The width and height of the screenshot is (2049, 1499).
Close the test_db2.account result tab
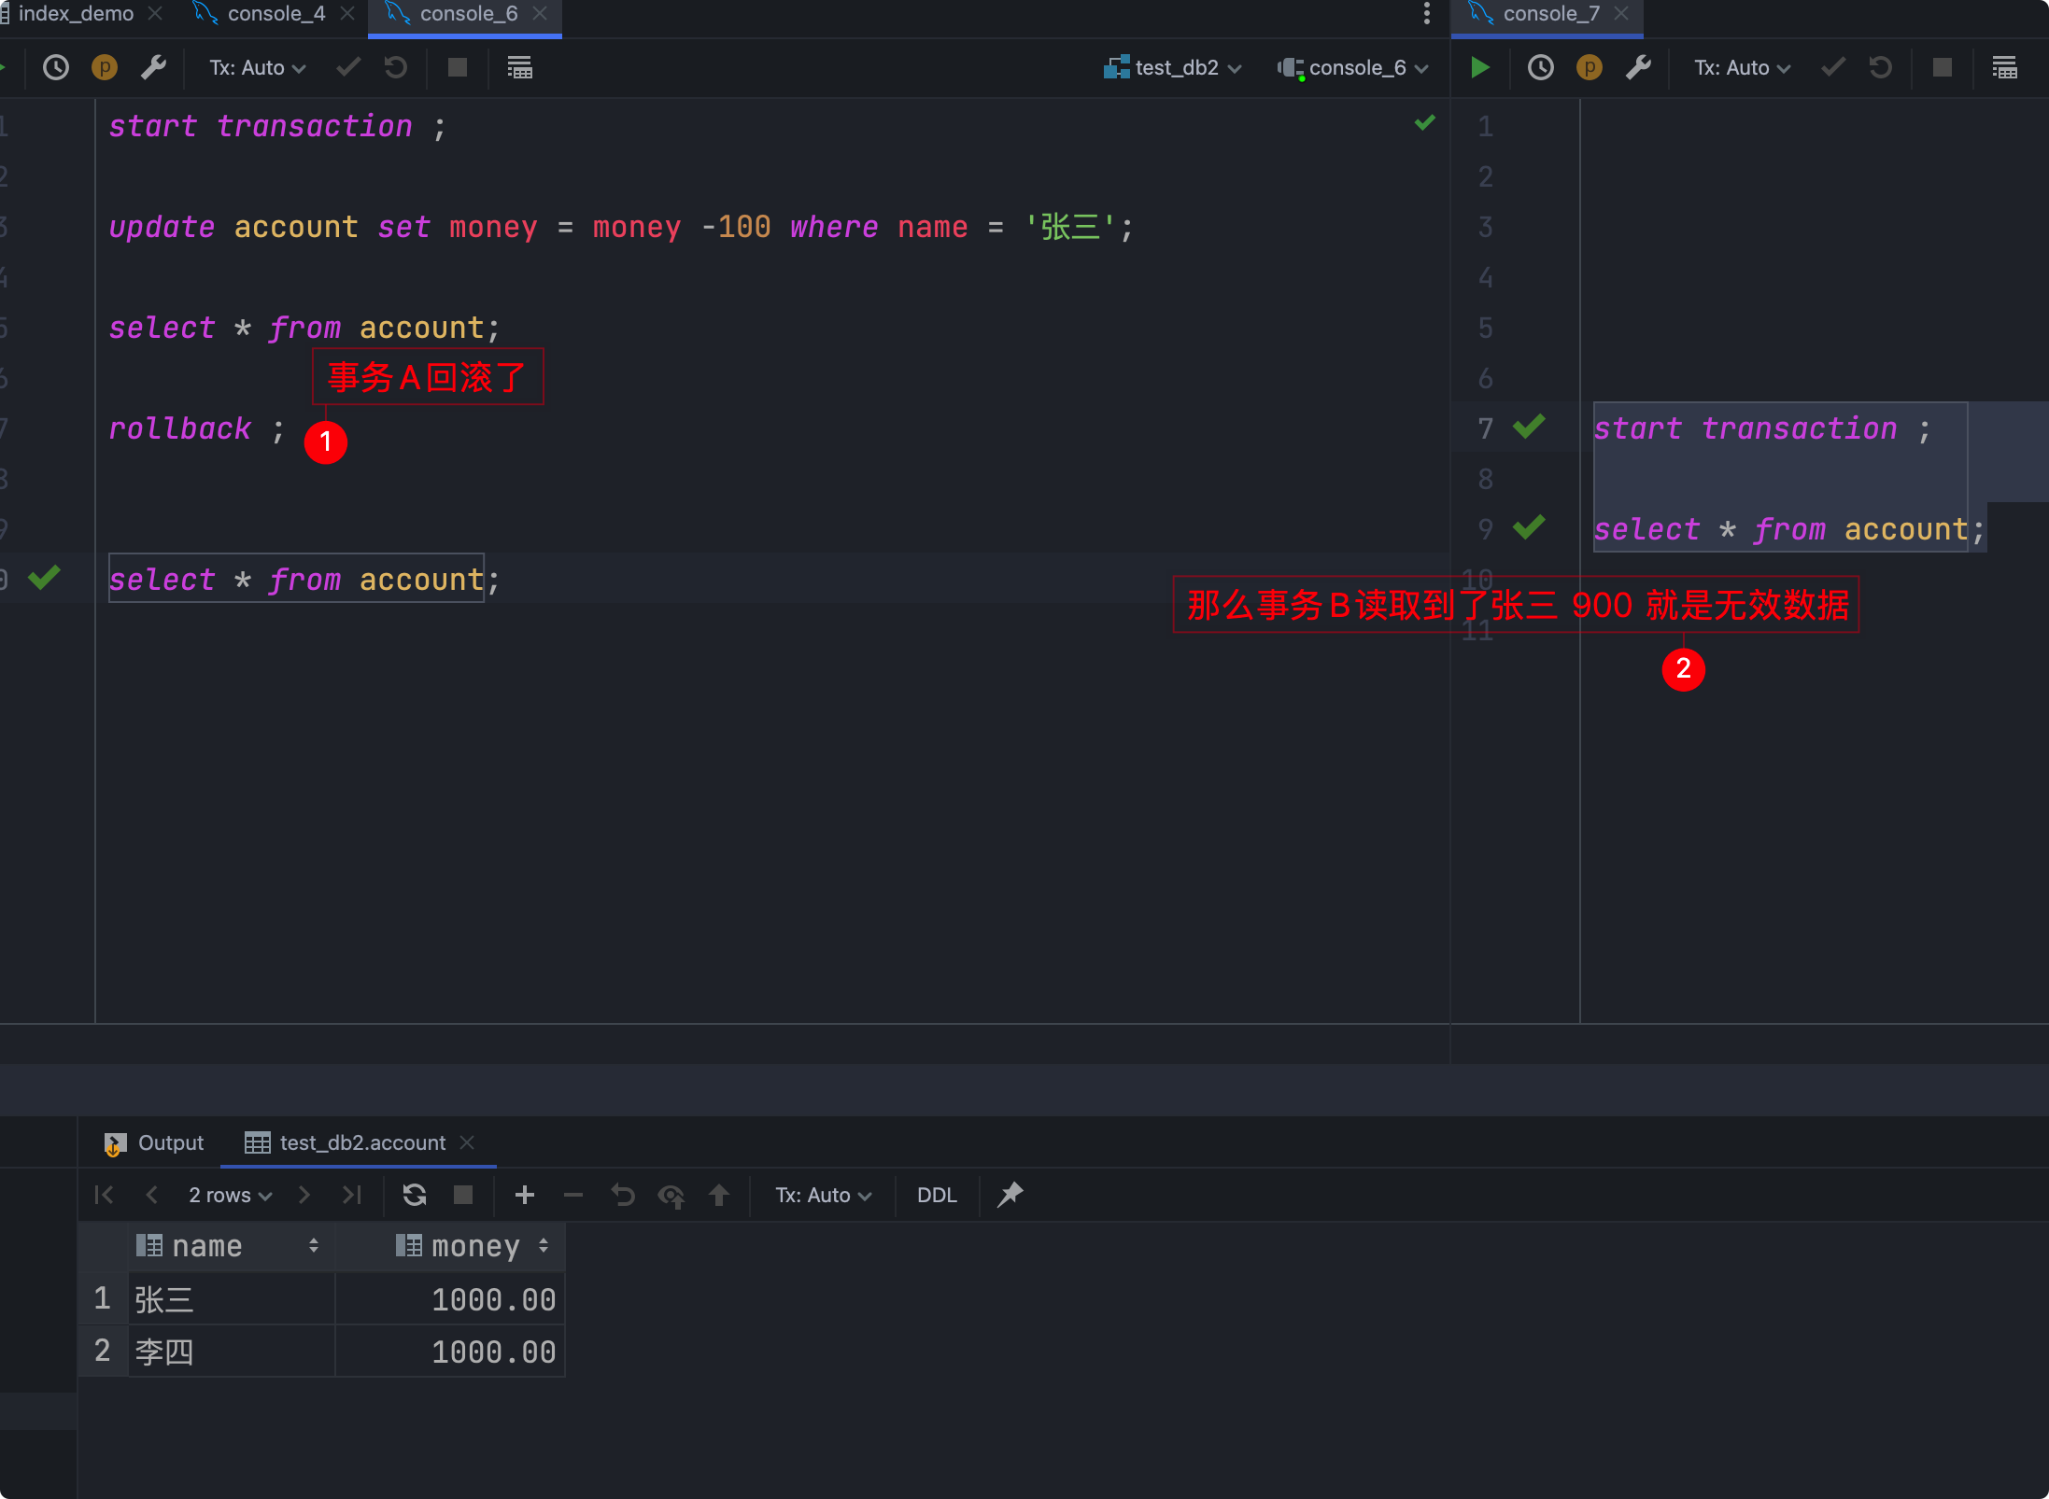(x=468, y=1142)
